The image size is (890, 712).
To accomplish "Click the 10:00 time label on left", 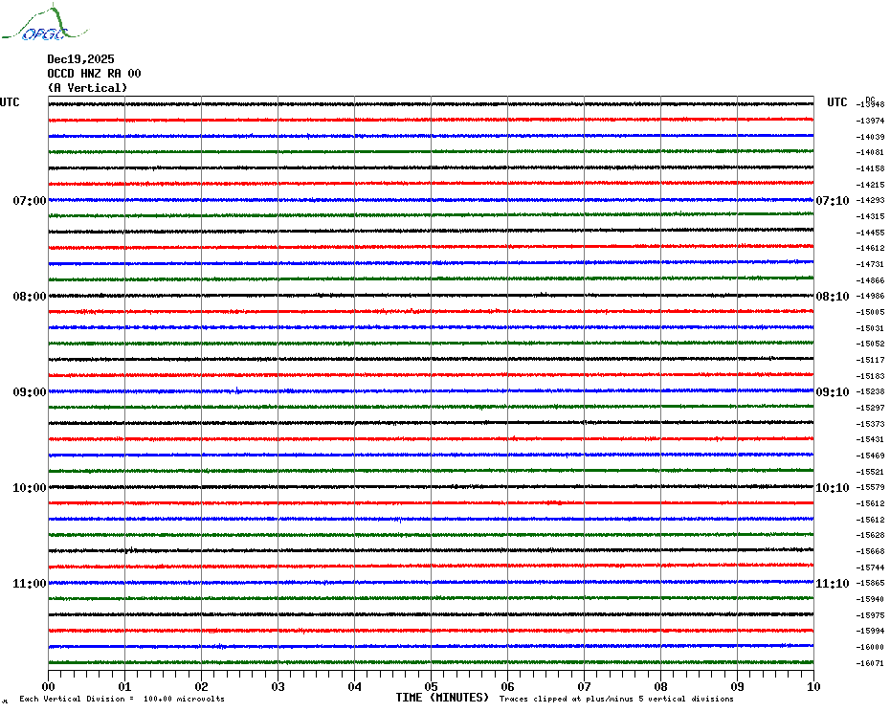I will coord(29,488).
